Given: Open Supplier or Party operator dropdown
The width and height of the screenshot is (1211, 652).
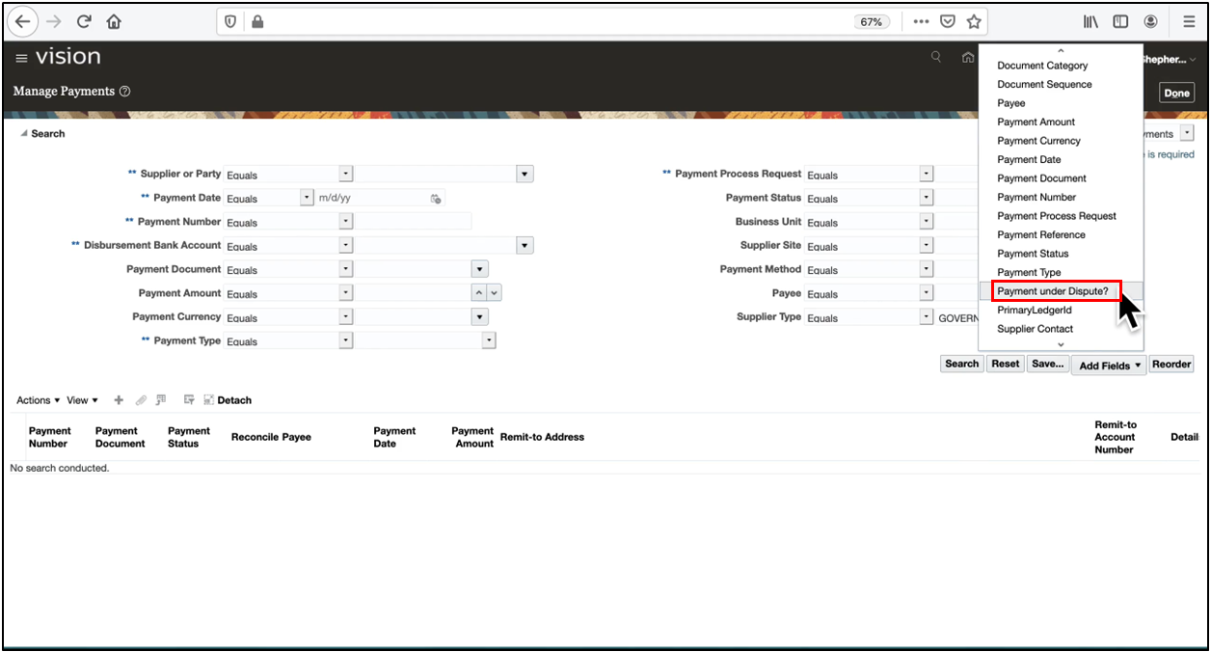Looking at the screenshot, I should pos(345,175).
